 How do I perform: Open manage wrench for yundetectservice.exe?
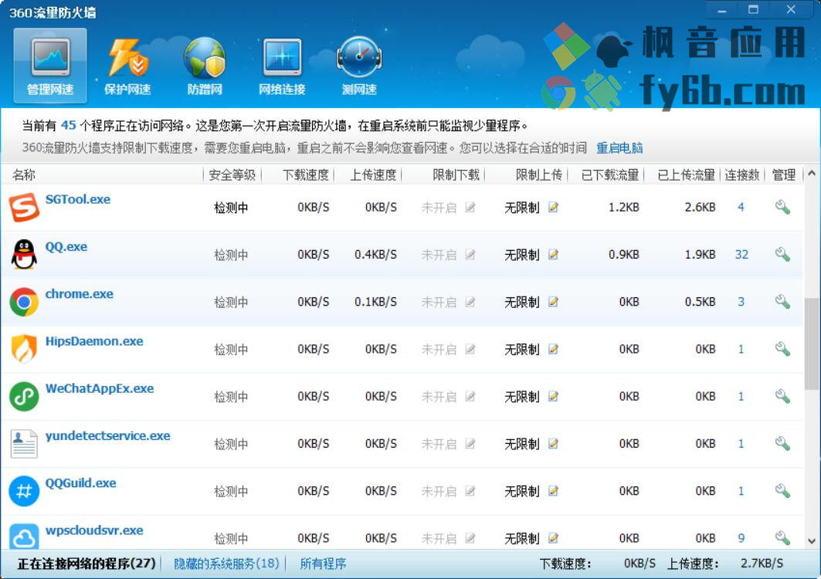(x=783, y=444)
